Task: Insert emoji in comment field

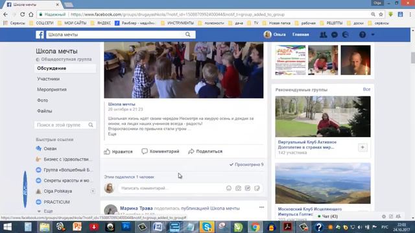Action: pyautogui.click(x=229, y=188)
